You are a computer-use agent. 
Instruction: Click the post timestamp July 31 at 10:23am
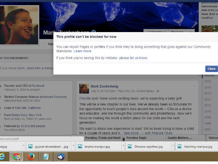click(x=103, y=91)
